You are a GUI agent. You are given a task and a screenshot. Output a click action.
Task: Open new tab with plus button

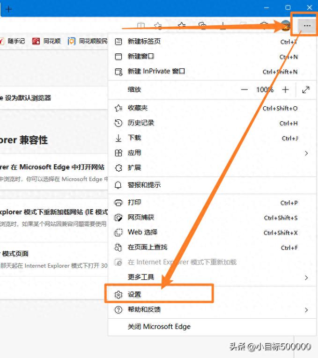click(8, 9)
